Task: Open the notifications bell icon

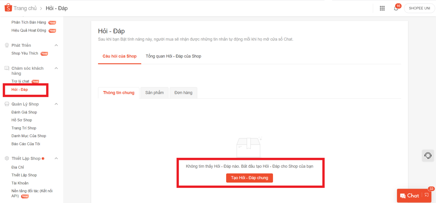Action: point(396,8)
